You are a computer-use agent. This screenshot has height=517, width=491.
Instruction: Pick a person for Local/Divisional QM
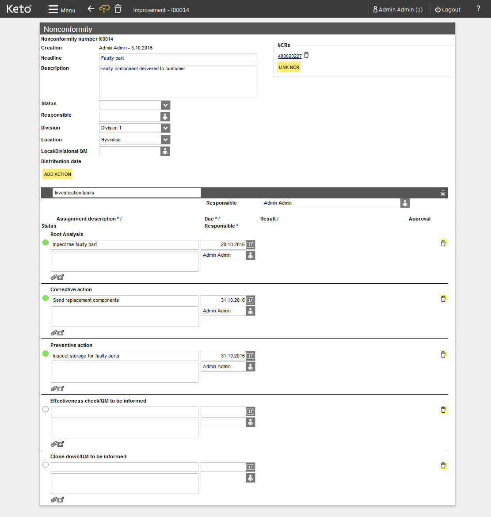165,151
